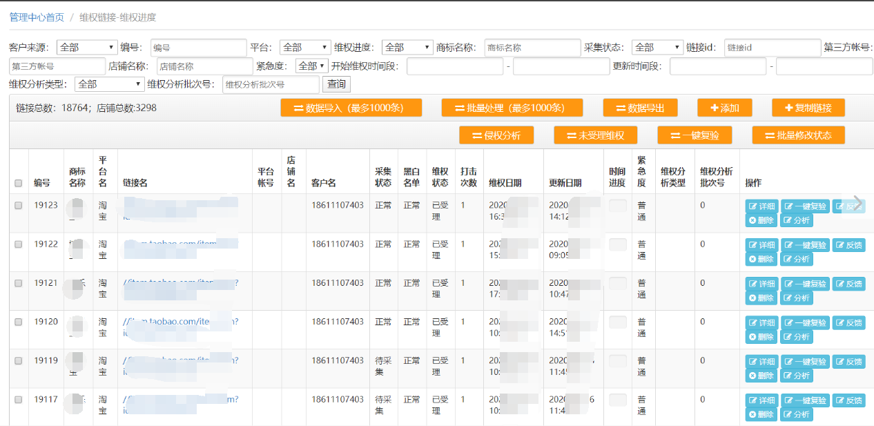Viewport: 874px width, 426px height.
Task: Click the orange 一键复验 toolbar button
Action: pyautogui.click(x=695, y=135)
